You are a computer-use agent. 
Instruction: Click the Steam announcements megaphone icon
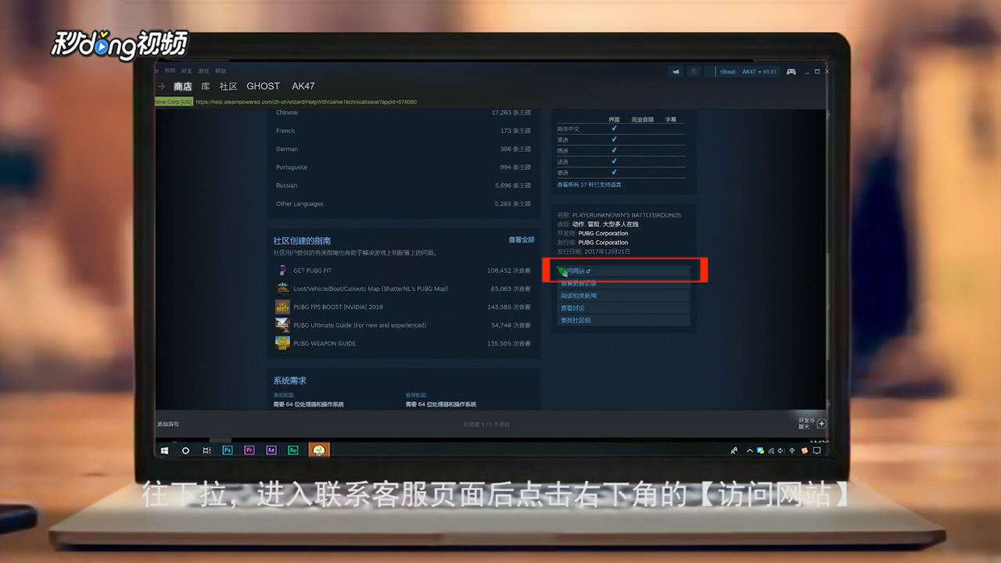[x=676, y=71]
